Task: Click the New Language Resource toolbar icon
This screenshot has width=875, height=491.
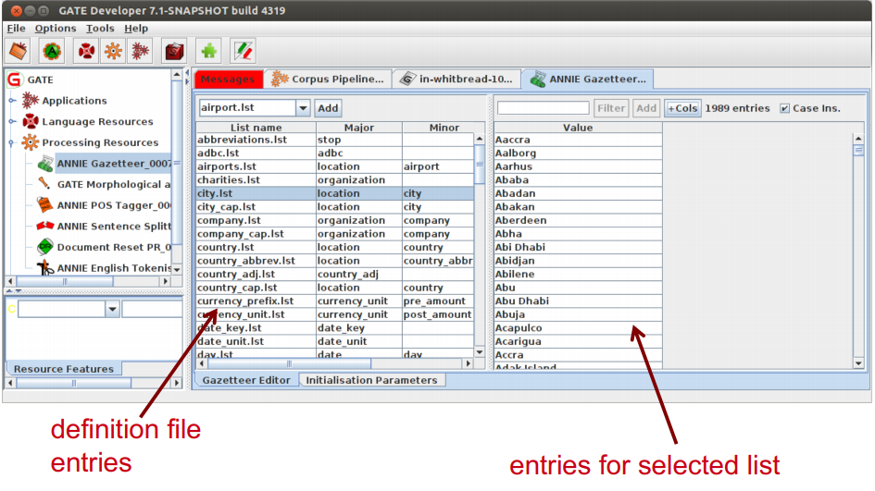Action: click(x=85, y=51)
